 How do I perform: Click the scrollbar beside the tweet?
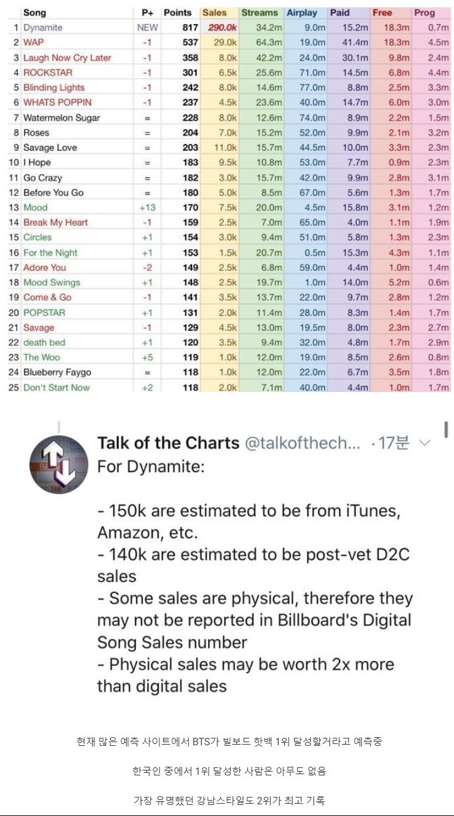tap(446, 429)
